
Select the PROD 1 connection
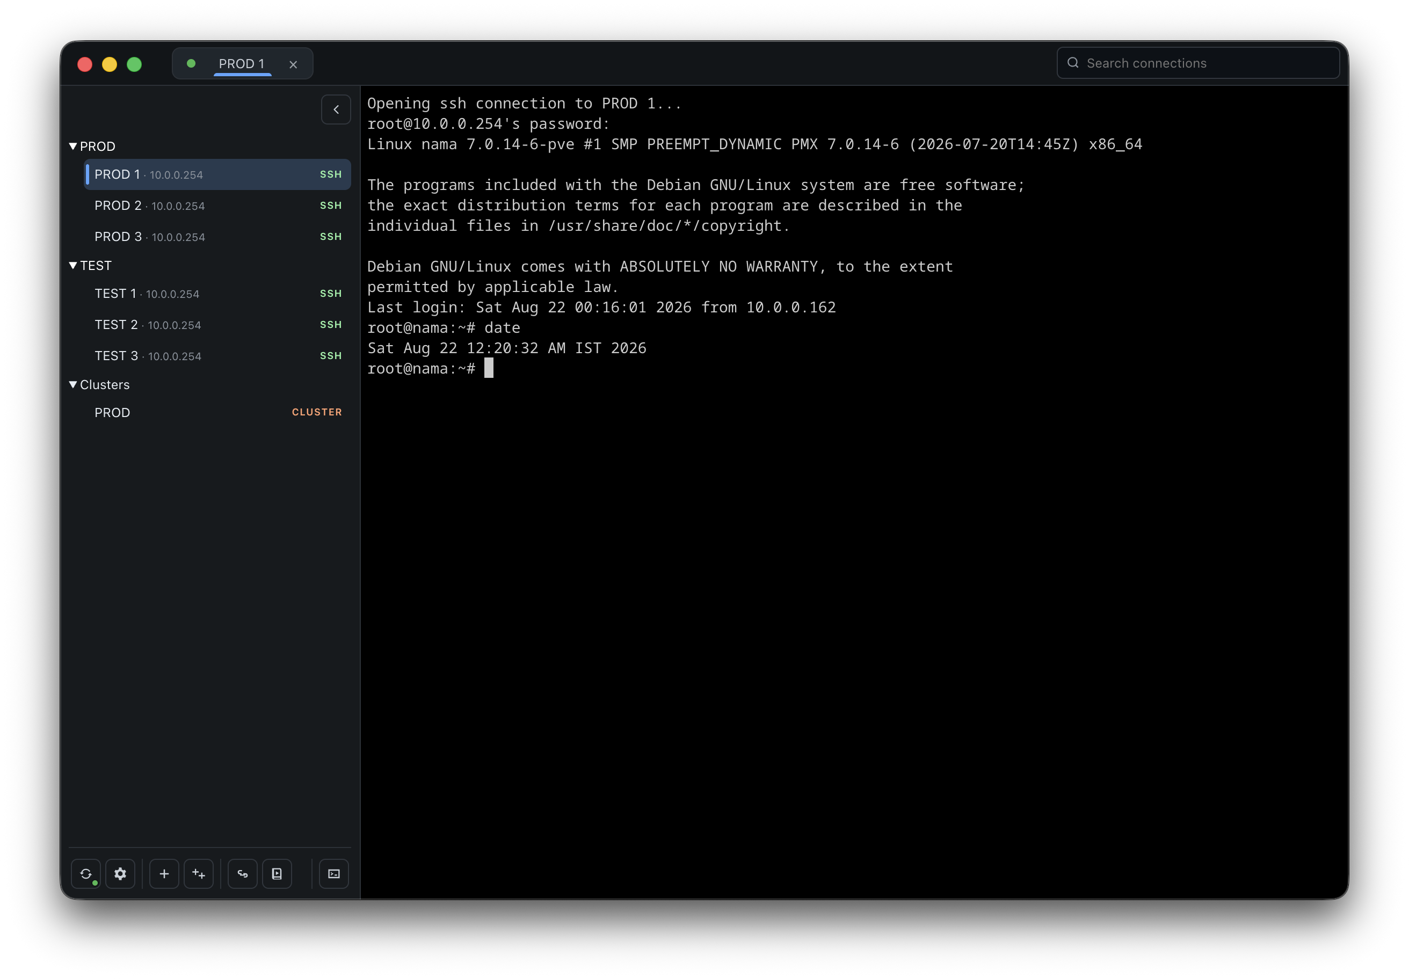coord(217,175)
